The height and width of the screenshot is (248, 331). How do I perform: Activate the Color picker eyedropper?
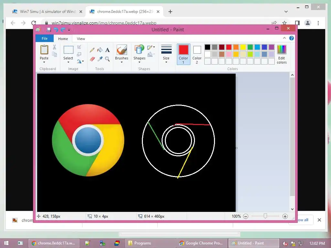pyautogui.click(x=100, y=59)
